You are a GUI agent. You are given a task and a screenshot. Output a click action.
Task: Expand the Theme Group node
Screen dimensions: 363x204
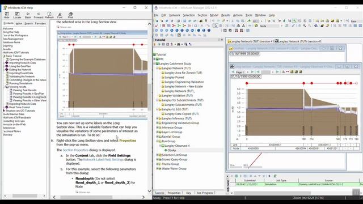[157, 164]
